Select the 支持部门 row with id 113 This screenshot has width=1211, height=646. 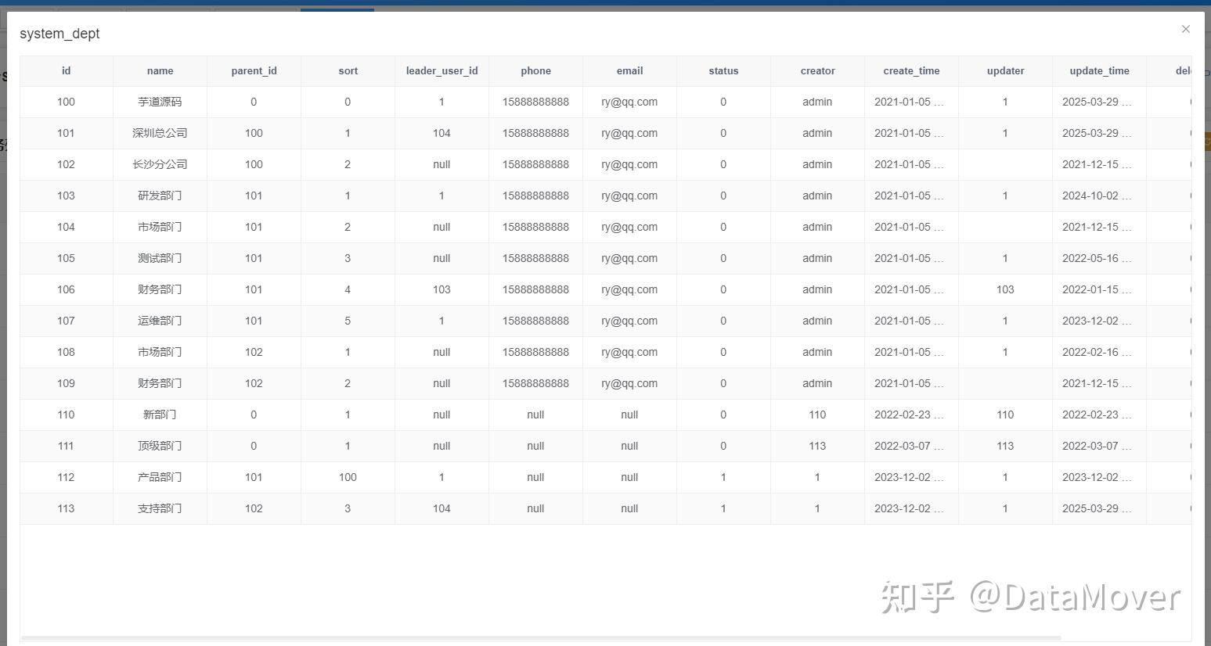[160, 508]
